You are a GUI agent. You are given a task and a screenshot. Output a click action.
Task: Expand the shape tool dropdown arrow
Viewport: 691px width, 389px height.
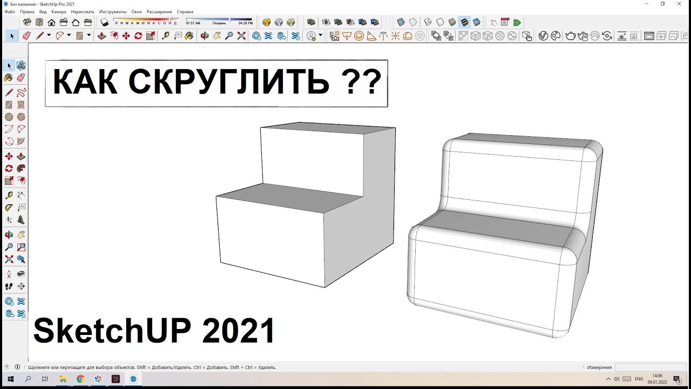click(x=89, y=36)
